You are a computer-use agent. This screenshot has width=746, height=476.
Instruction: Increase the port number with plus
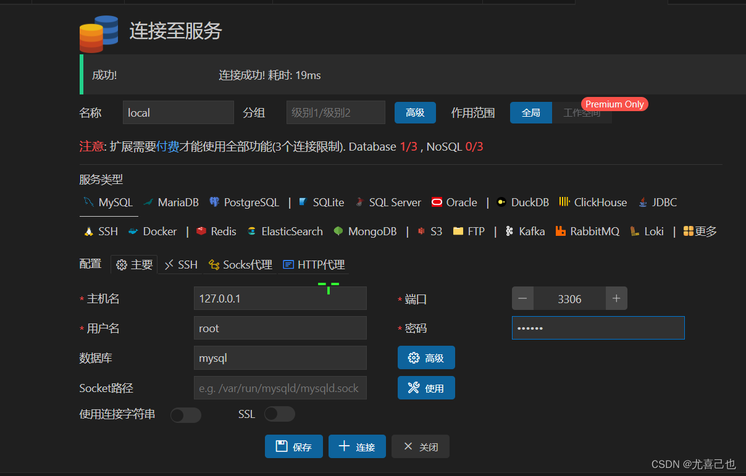616,299
